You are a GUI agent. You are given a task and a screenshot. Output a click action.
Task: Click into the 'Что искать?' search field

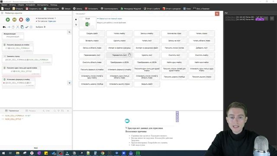[x=144, y=14]
